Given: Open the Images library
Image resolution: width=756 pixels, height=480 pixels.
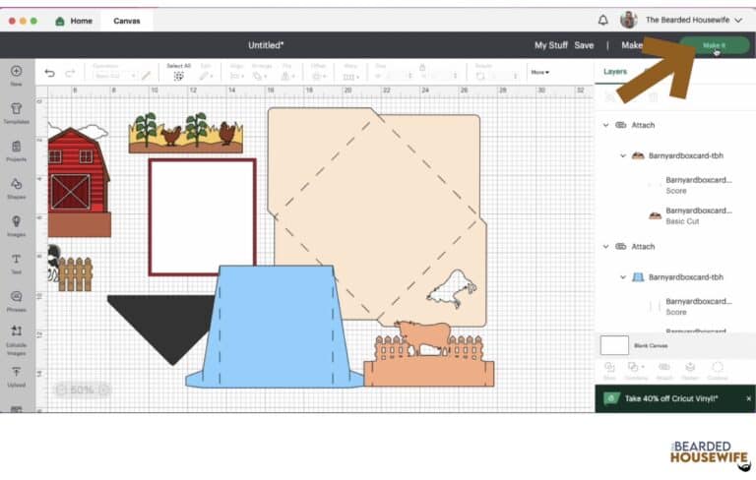Looking at the screenshot, I should pos(17,224).
